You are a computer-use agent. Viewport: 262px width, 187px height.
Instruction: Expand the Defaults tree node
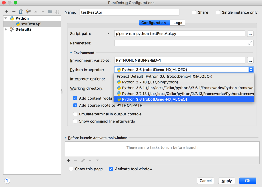coord(6,29)
